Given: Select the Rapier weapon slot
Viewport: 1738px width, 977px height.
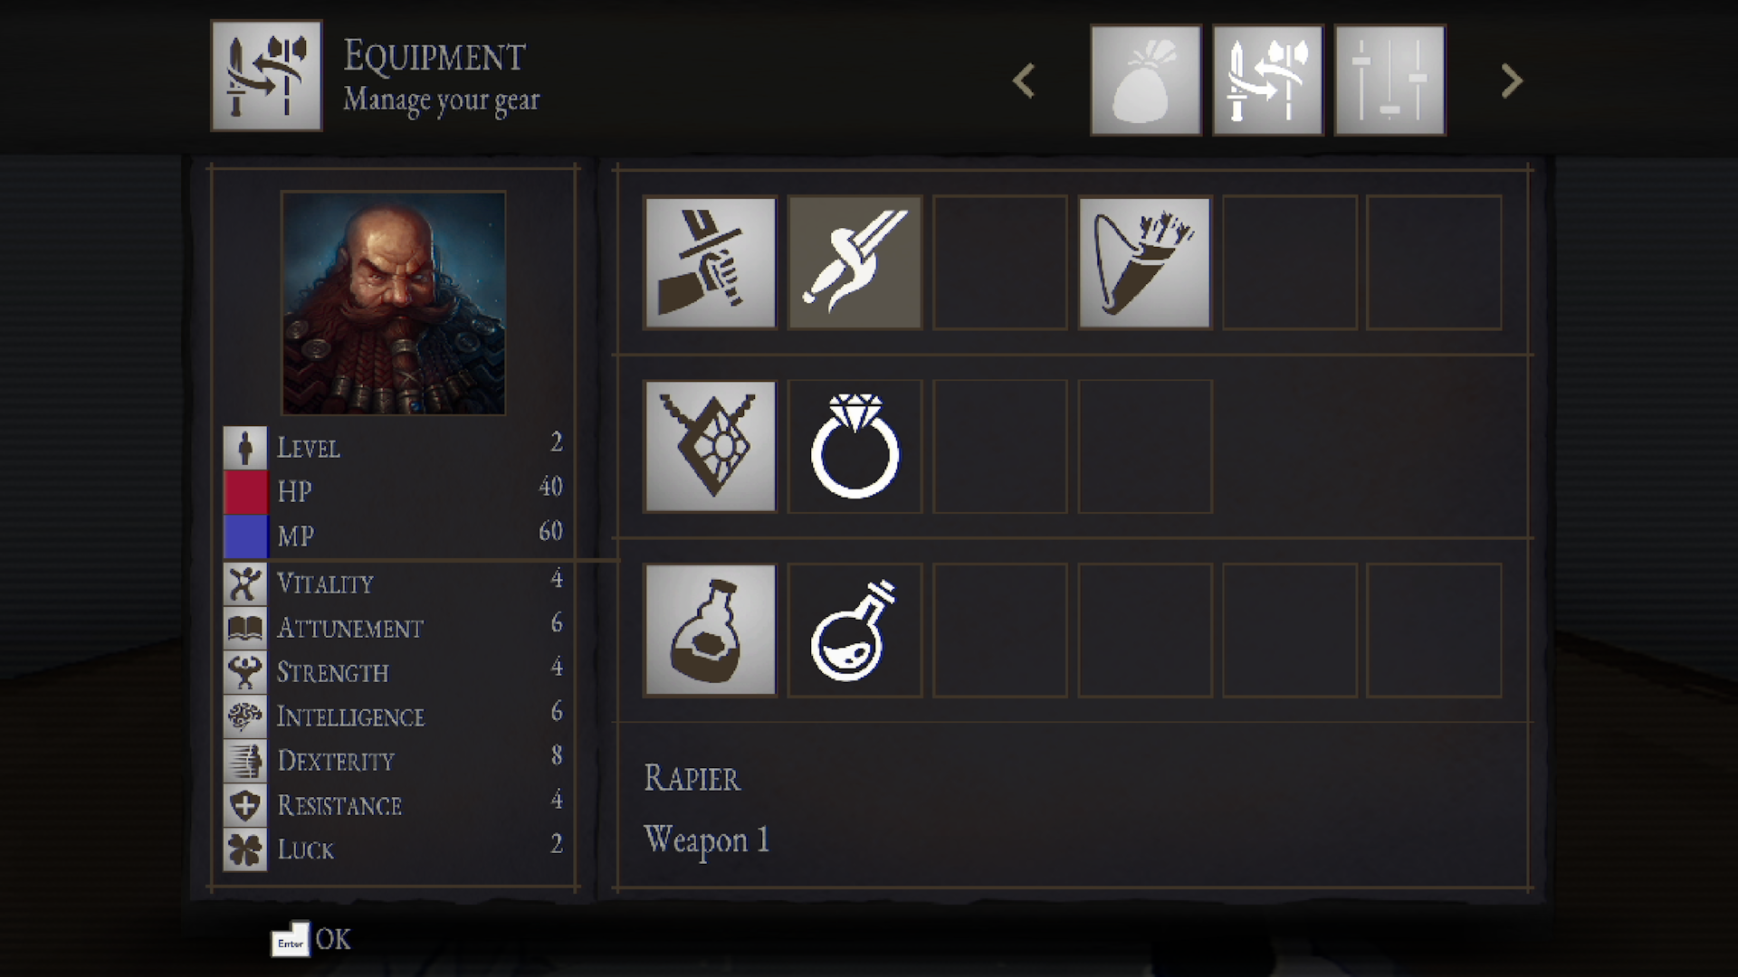Looking at the screenshot, I should click(x=855, y=262).
